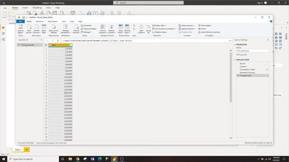Click the save icon in the Query Editor title bar
289x162 pixels.
(x=23, y=17)
